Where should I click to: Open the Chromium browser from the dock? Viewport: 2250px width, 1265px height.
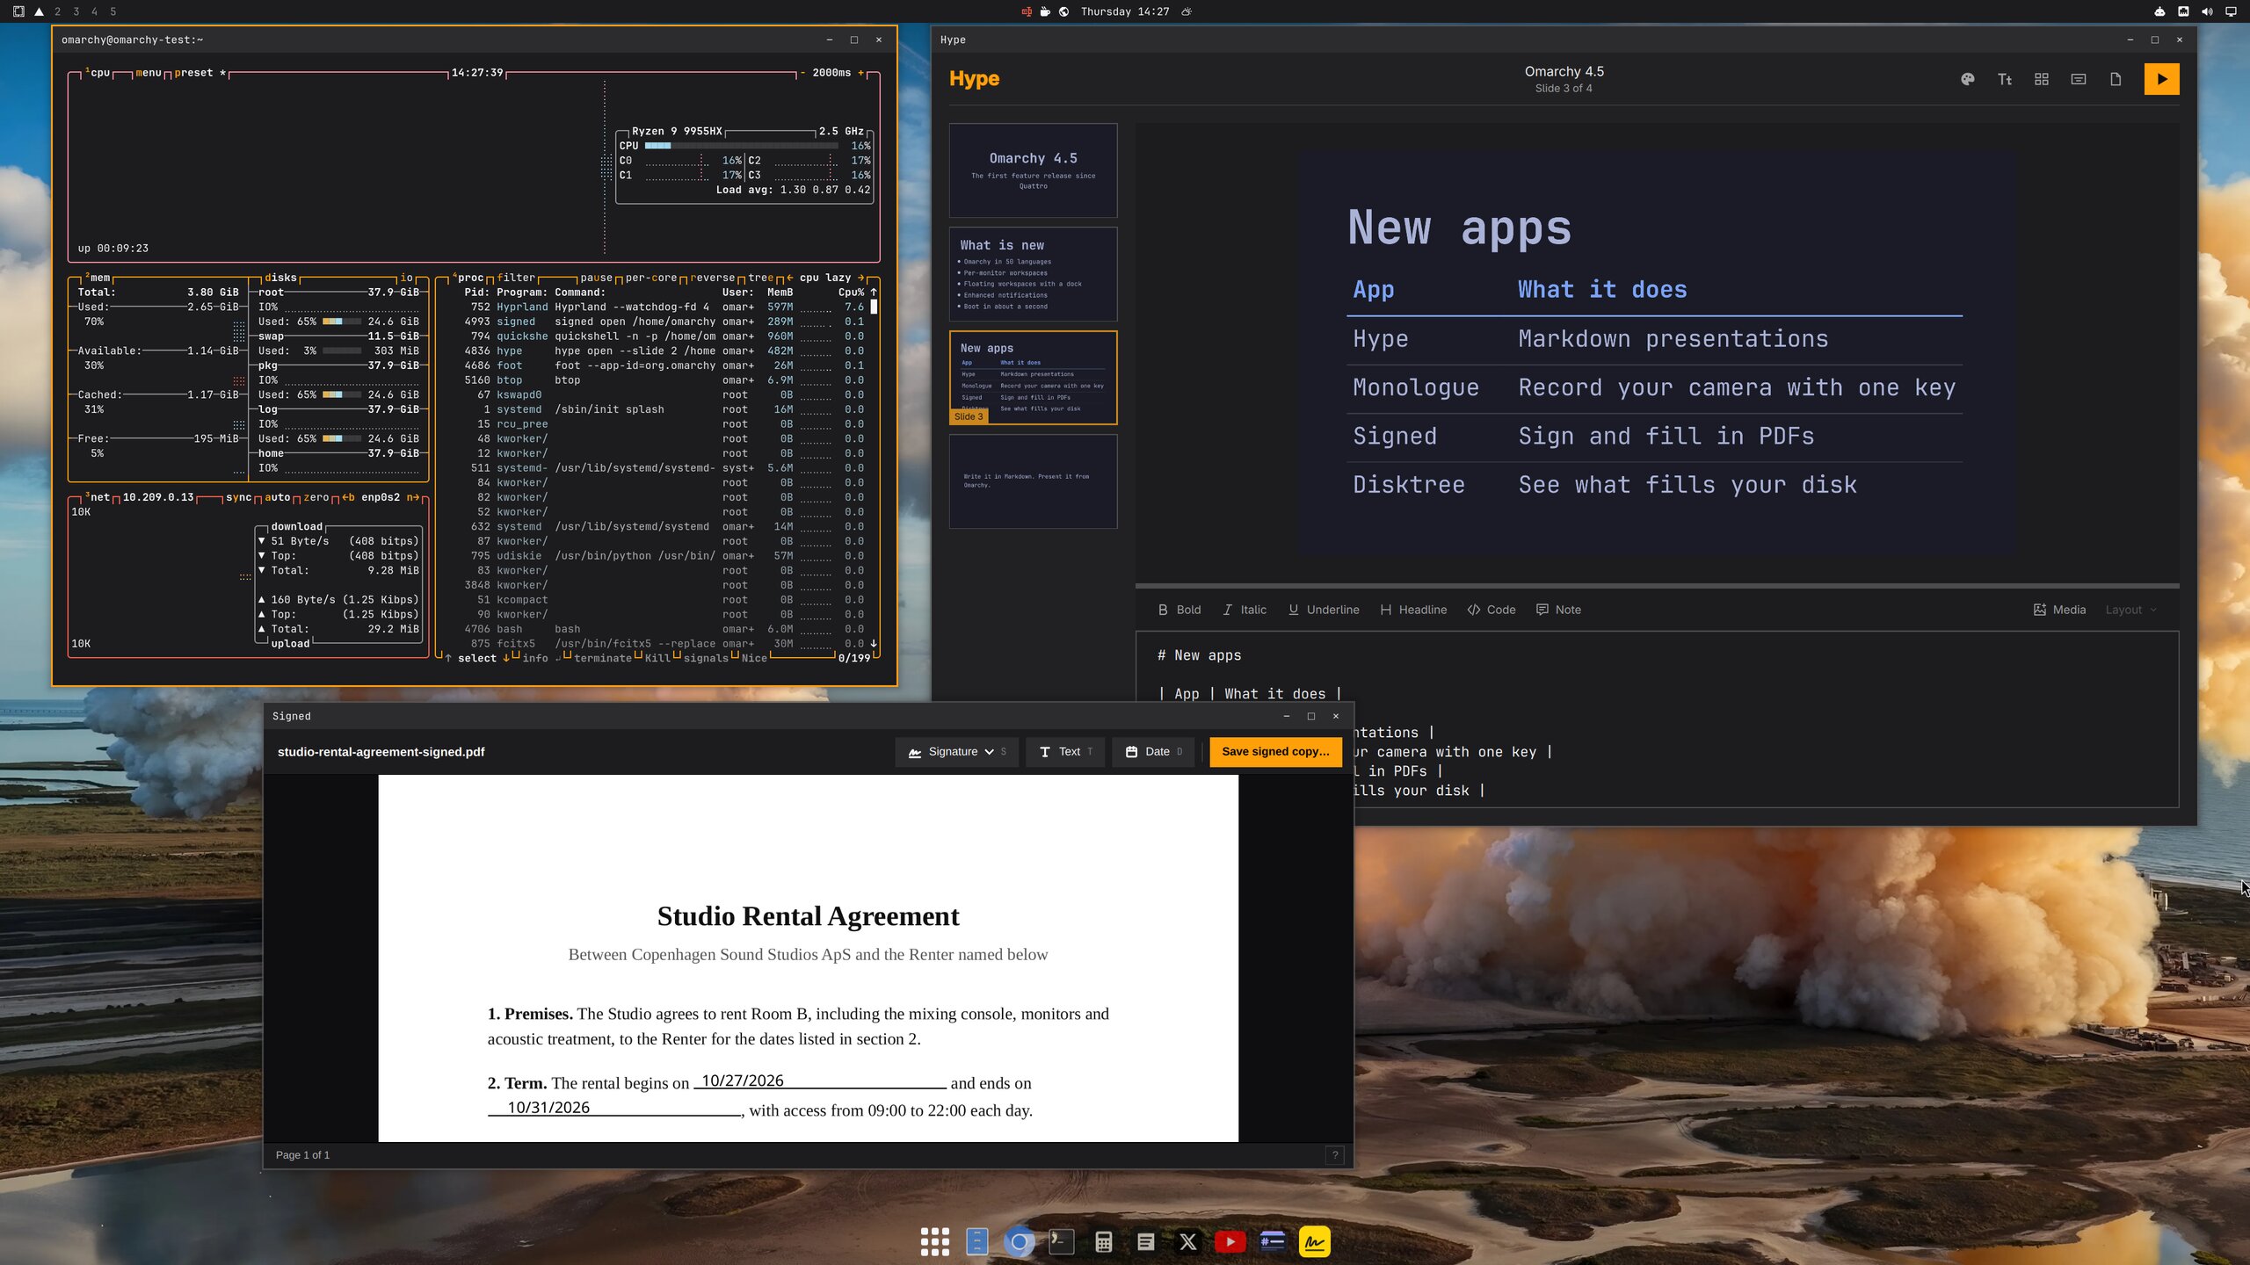(1019, 1241)
